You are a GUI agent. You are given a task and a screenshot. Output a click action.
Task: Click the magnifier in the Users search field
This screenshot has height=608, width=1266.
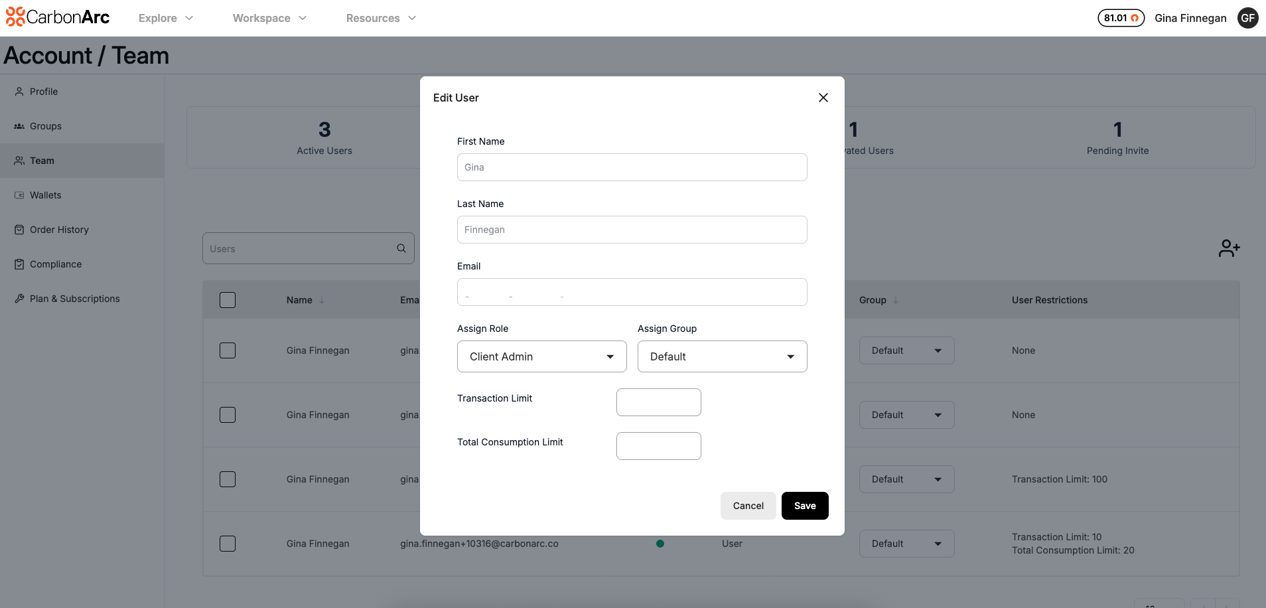tap(401, 248)
